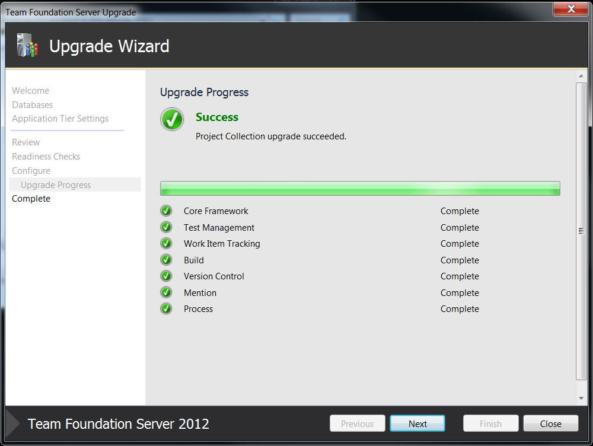593x446 pixels.
Task: Select the Welcome step in sidebar
Action: [31, 91]
